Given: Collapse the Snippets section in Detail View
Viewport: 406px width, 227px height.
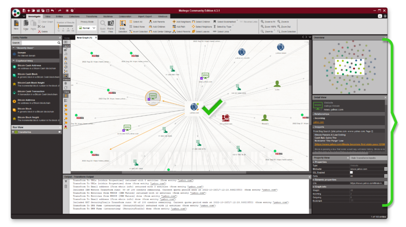Looking at the screenshot, I should pyautogui.click(x=314, y=127).
